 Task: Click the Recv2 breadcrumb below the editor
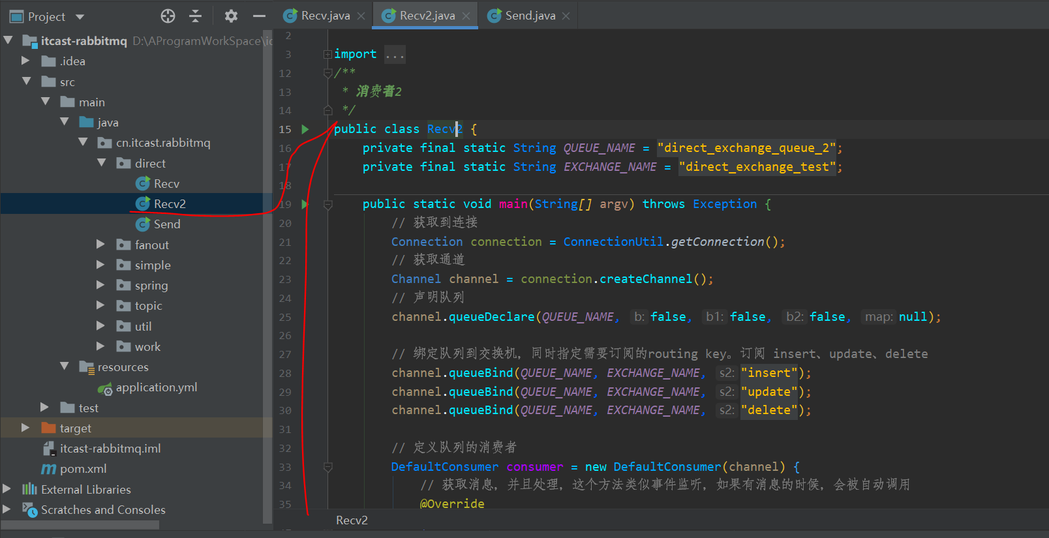352,520
